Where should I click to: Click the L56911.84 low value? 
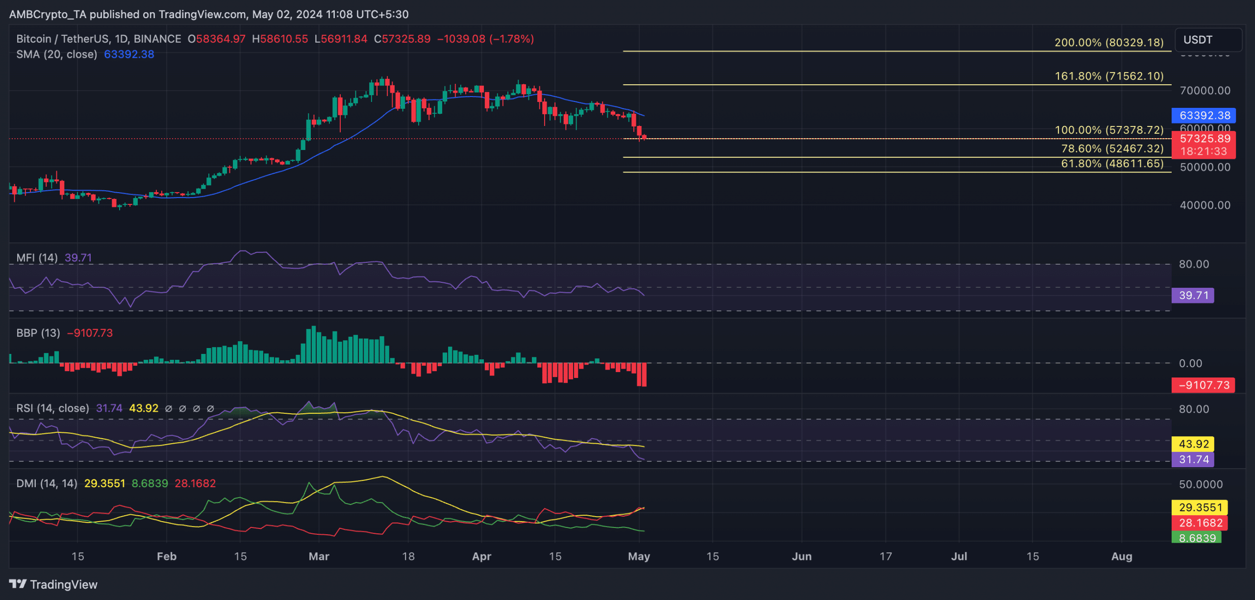pyautogui.click(x=341, y=39)
